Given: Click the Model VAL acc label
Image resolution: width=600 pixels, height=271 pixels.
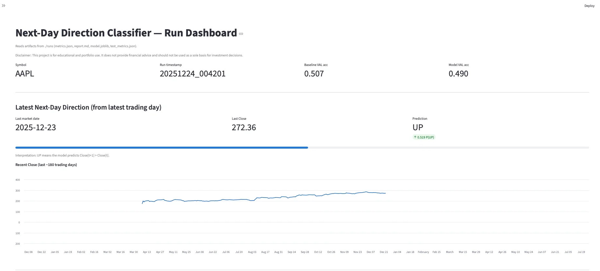Looking at the screenshot, I should point(459,65).
